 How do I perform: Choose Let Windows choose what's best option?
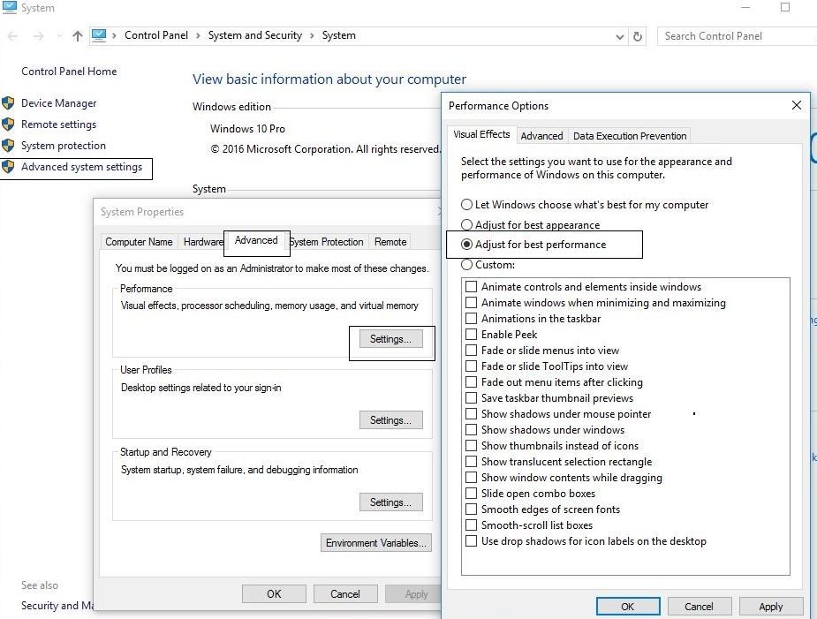pos(467,205)
